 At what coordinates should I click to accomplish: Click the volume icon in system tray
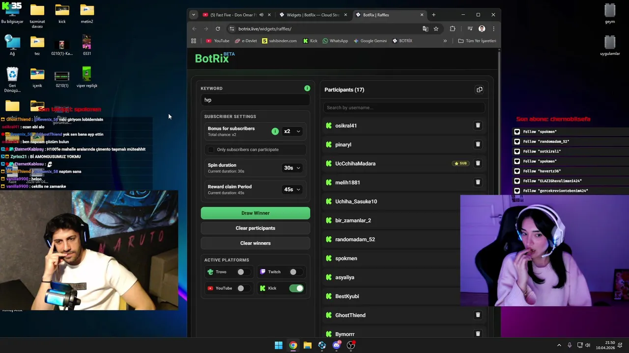coord(588,345)
